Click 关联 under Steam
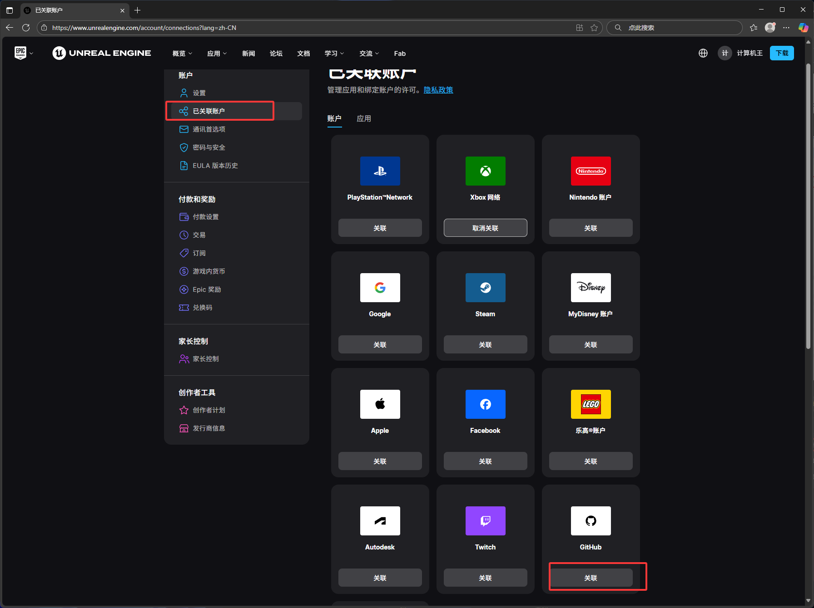 click(x=486, y=344)
